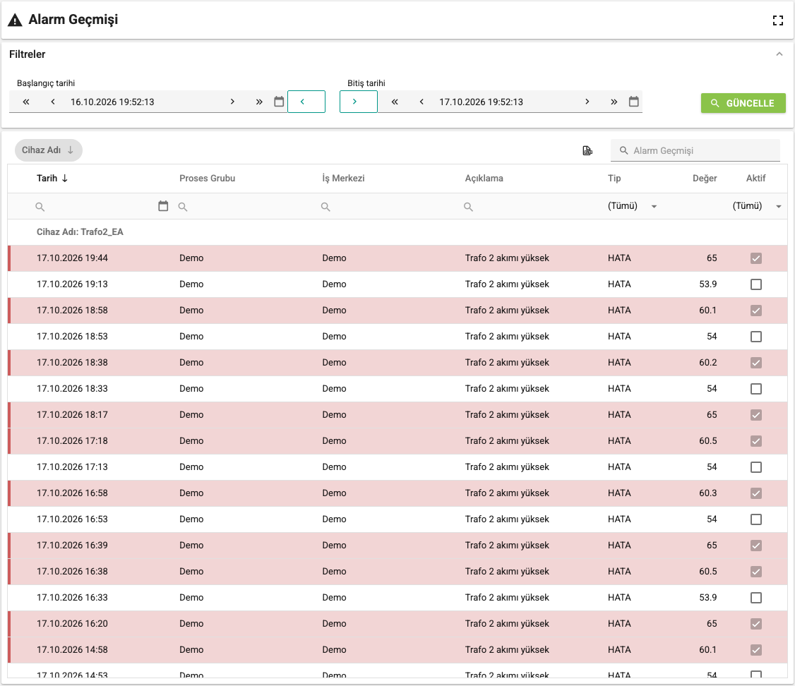Step start date back one unit

pos(53,102)
